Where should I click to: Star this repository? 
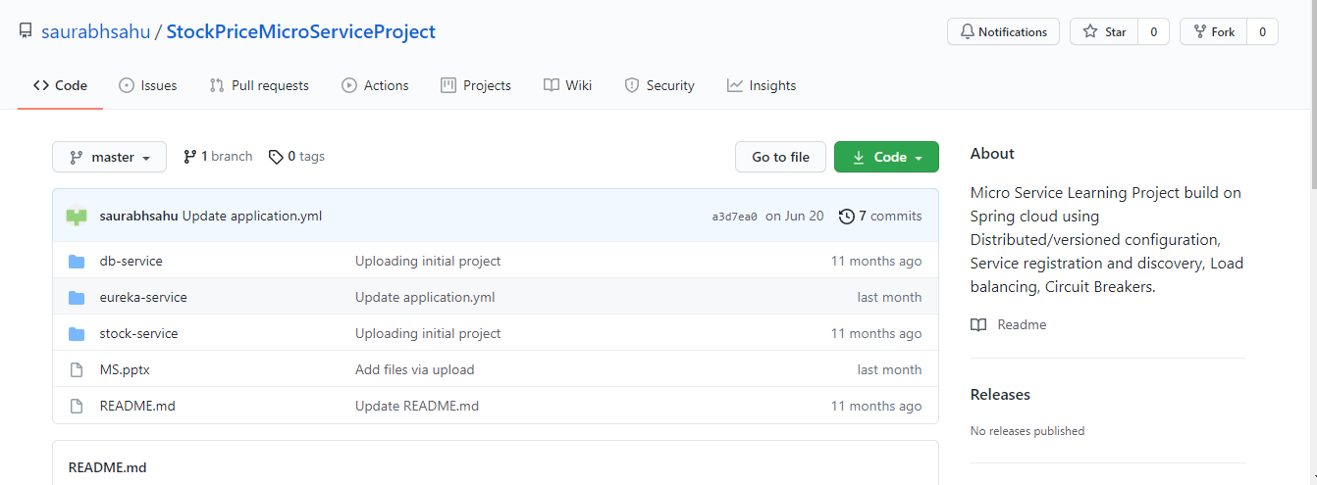[1104, 32]
